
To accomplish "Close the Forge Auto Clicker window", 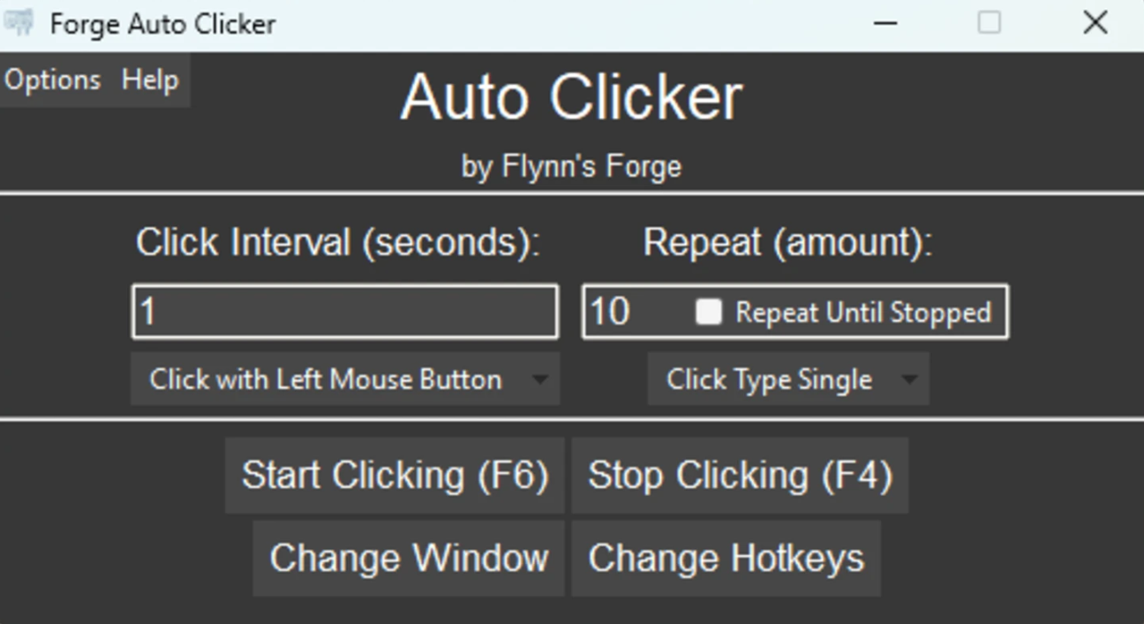I will tap(1095, 23).
